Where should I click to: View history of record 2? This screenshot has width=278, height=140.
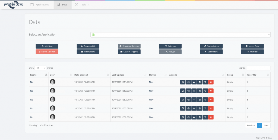point(205,91)
